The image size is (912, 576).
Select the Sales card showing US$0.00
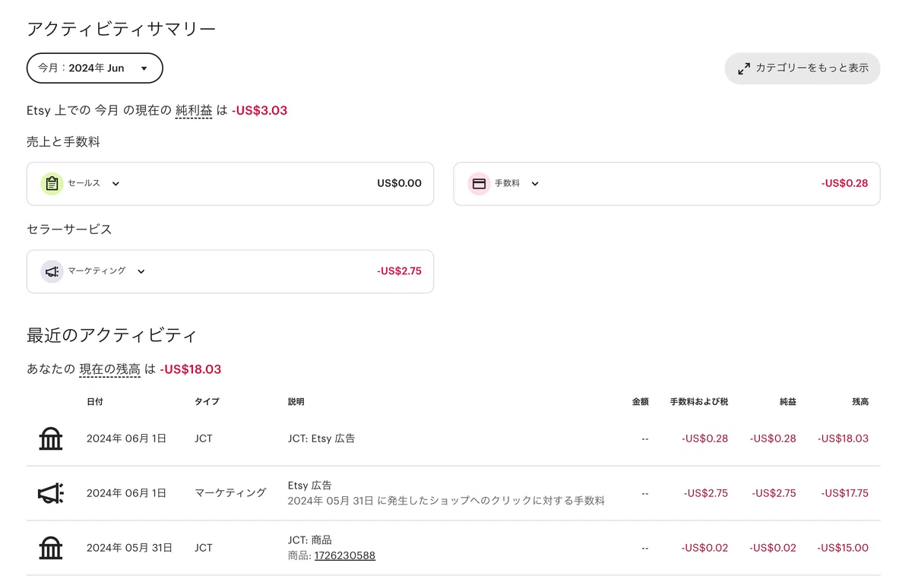(x=230, y=184)
